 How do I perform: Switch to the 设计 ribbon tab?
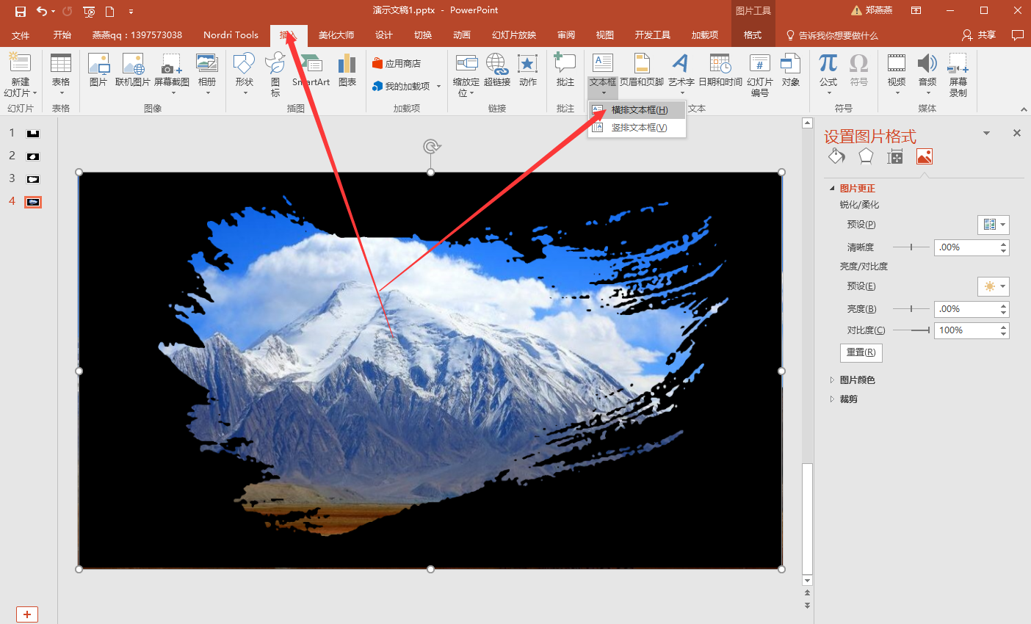pos(383,35)
